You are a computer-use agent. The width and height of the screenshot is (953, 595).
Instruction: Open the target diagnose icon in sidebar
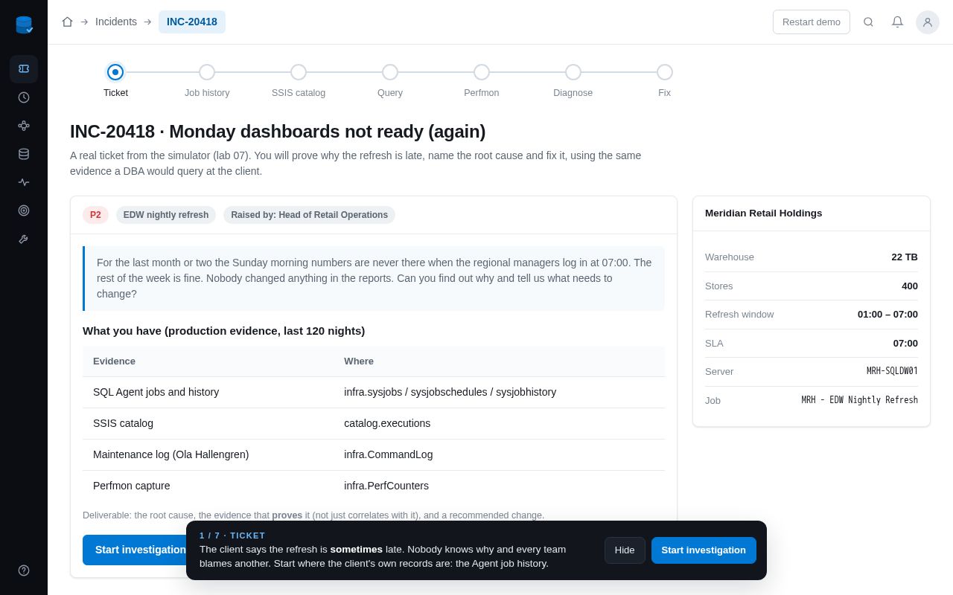(x=24, y=210)
